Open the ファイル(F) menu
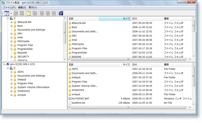 [x=9, y=8]
